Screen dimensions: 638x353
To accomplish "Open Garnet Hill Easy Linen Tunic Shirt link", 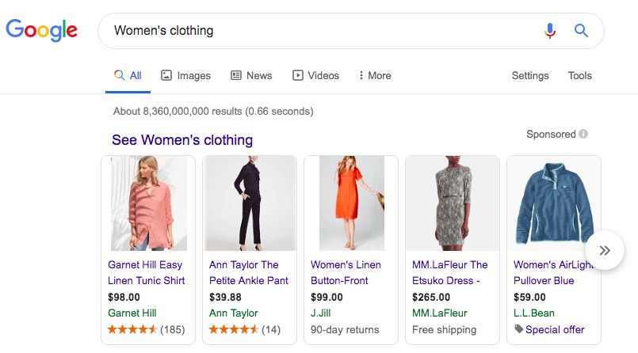I will click(x=146, y=272).
